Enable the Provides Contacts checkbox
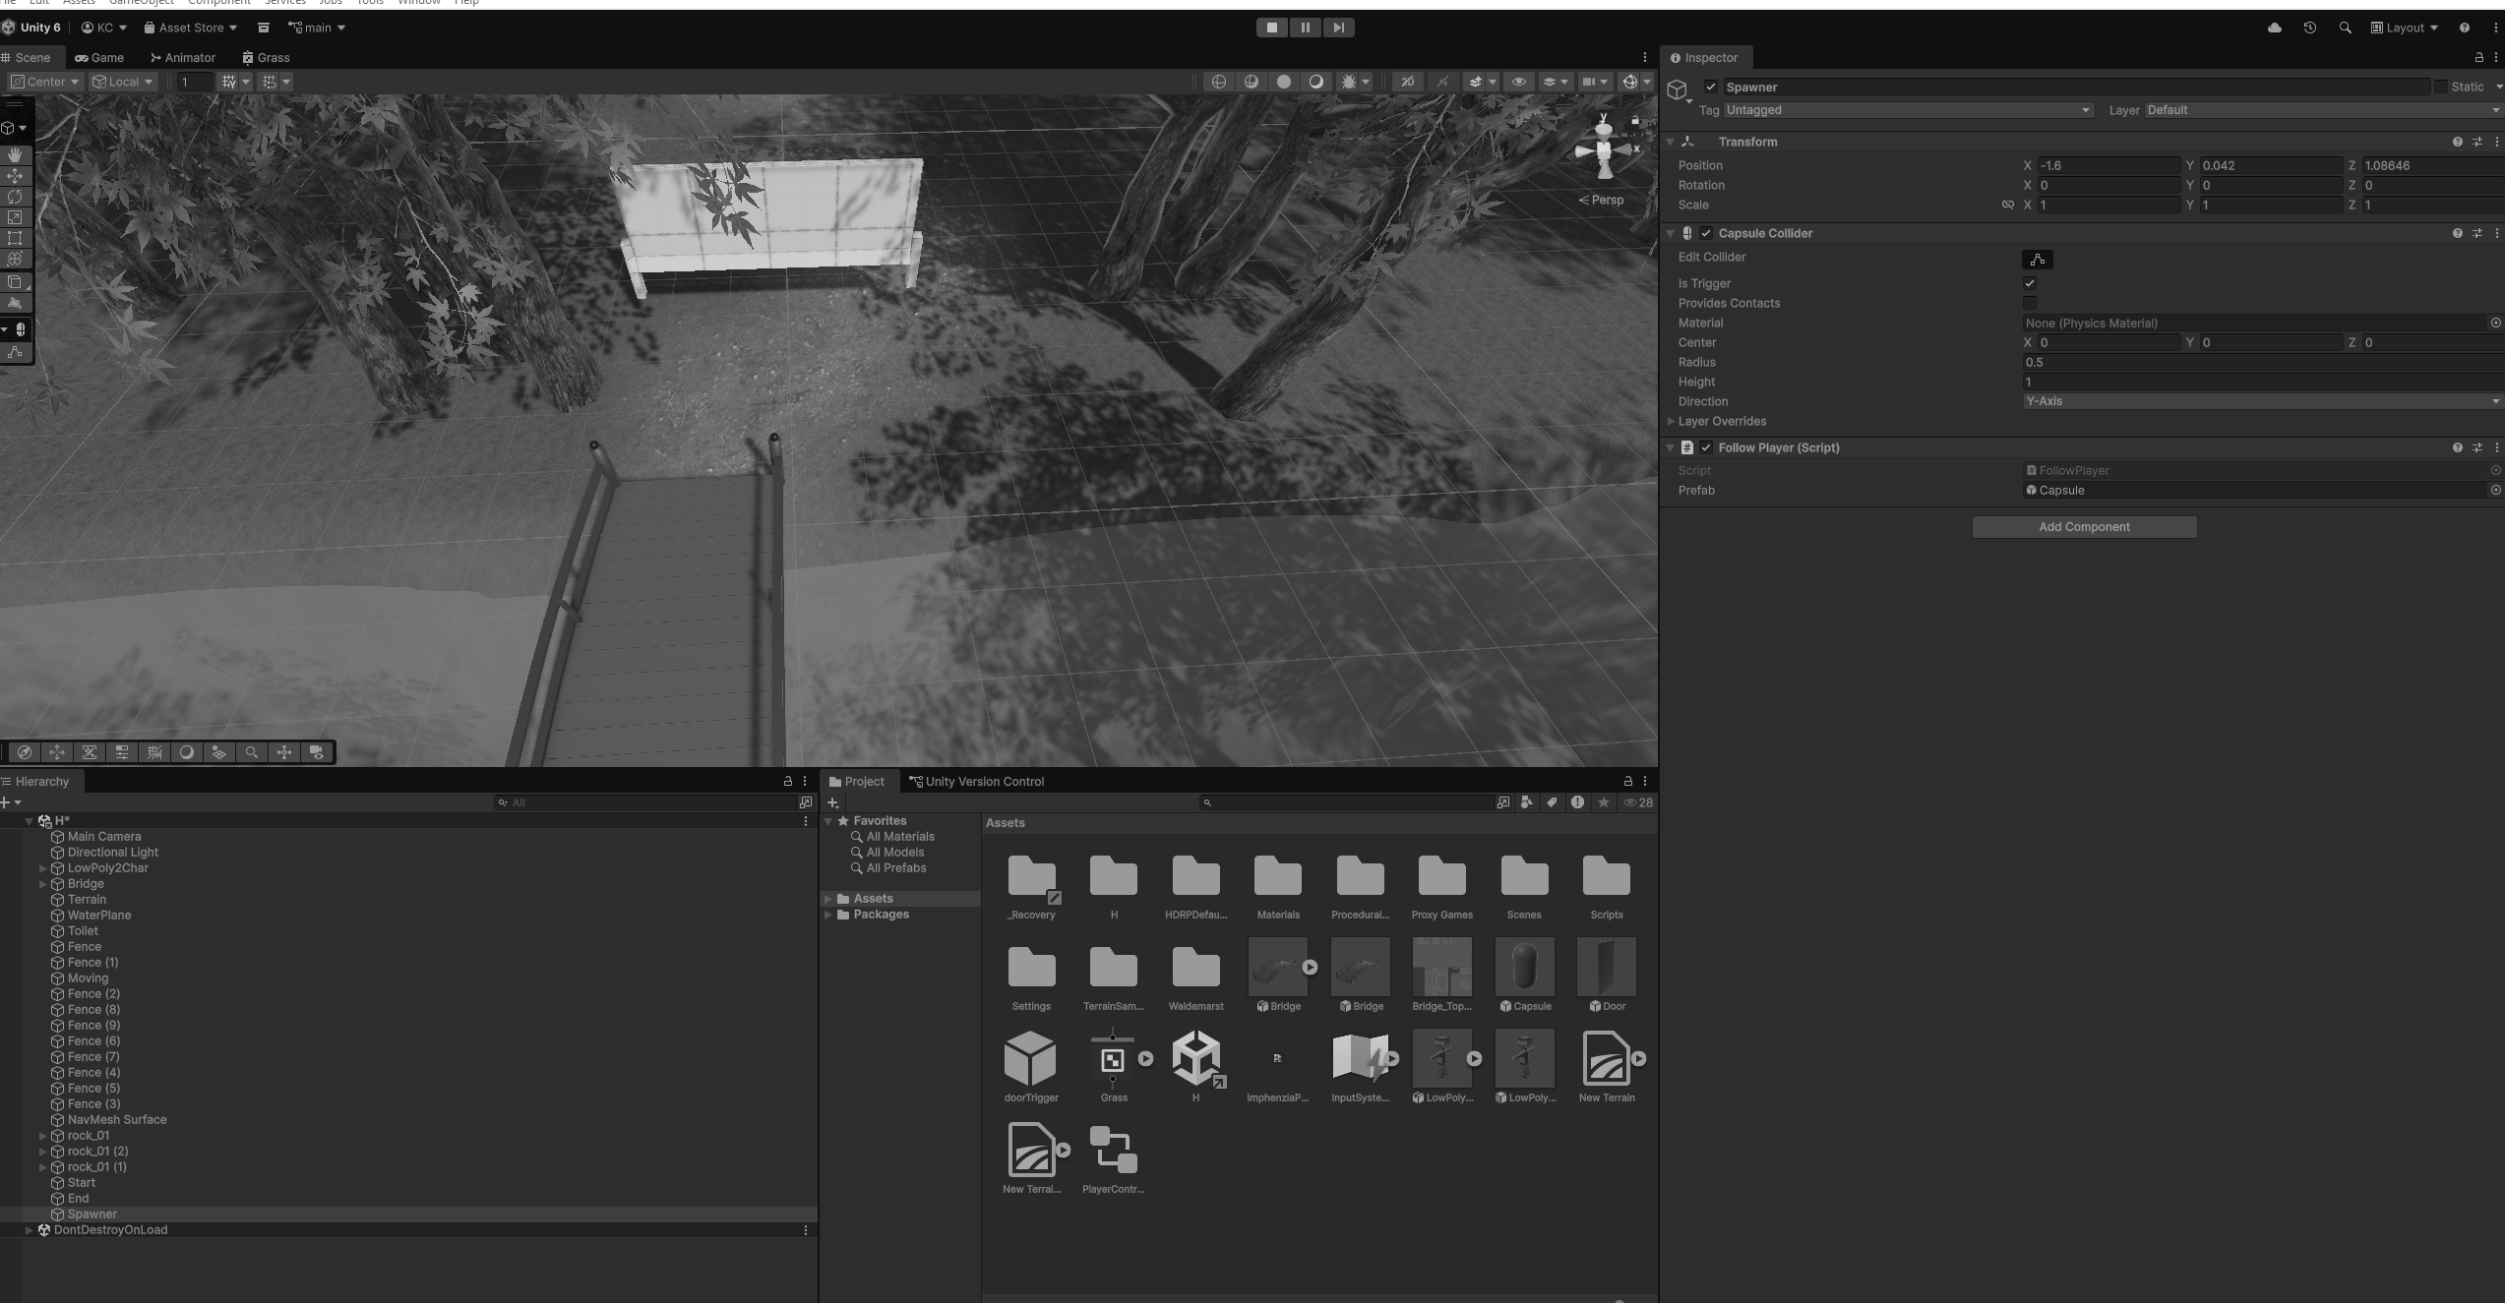Screen dimensions: 2505x1303 pyautogui.click(x=2029, y=303)
